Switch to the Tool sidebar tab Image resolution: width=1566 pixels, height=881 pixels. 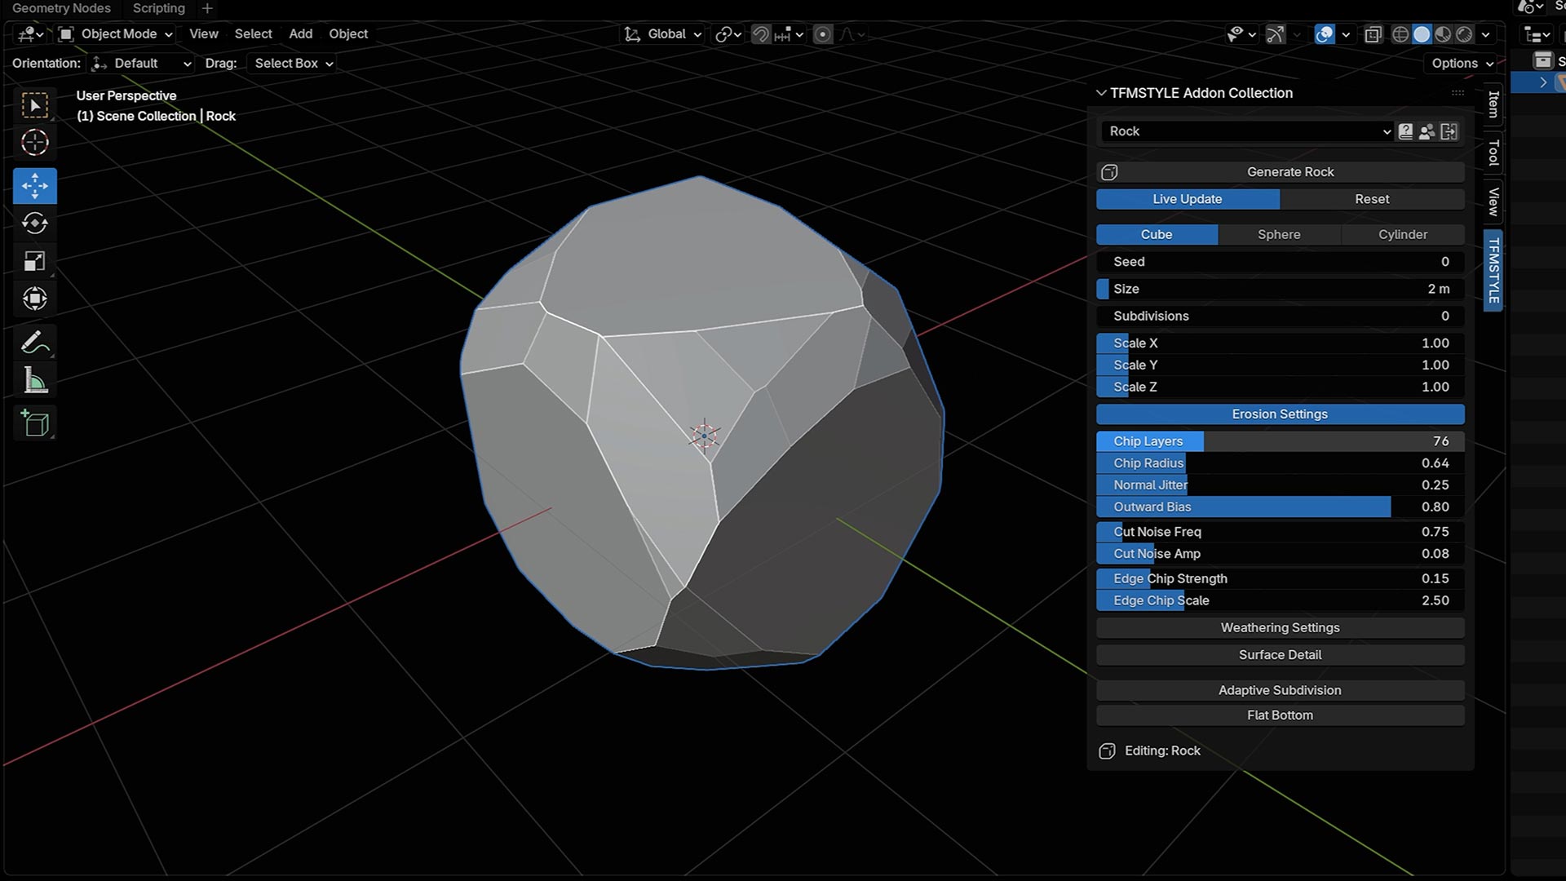[1493, 153]
